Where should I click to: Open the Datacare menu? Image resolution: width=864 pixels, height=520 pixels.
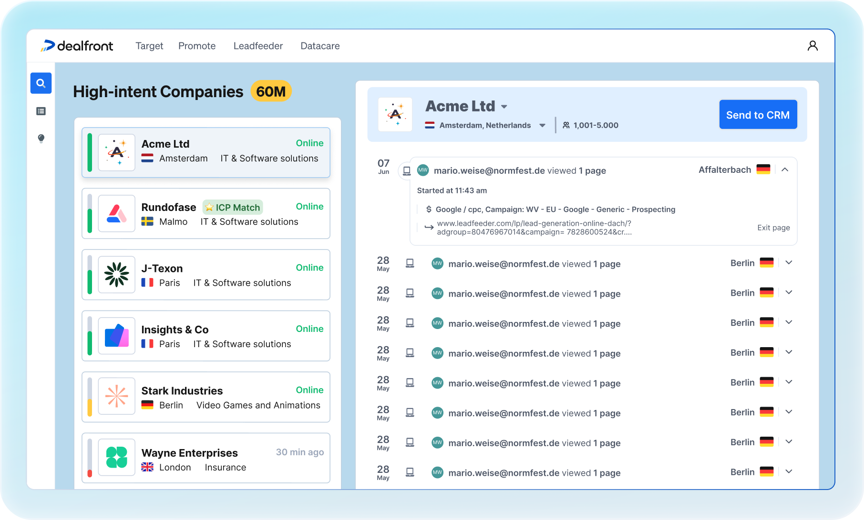tap(320, 46)
